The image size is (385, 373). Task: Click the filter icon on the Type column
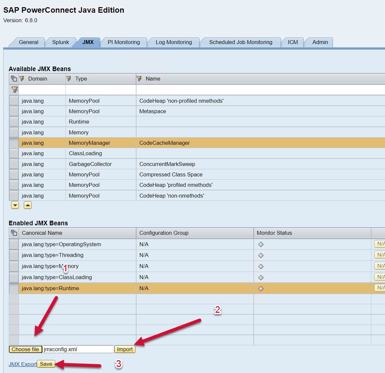(69, 79)
